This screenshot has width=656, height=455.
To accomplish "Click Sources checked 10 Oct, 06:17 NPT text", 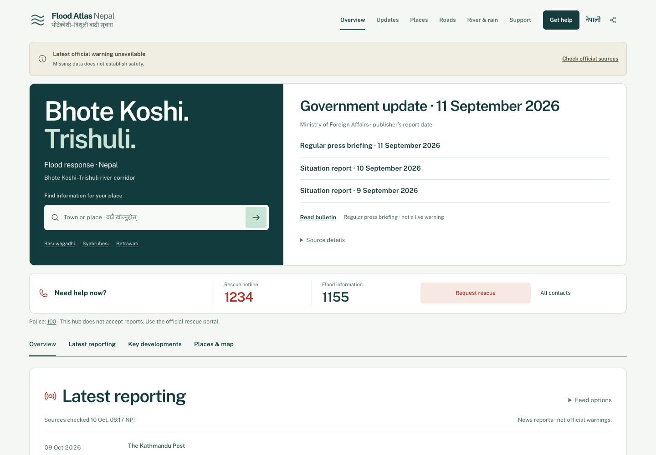I will (x=90, y=420).
